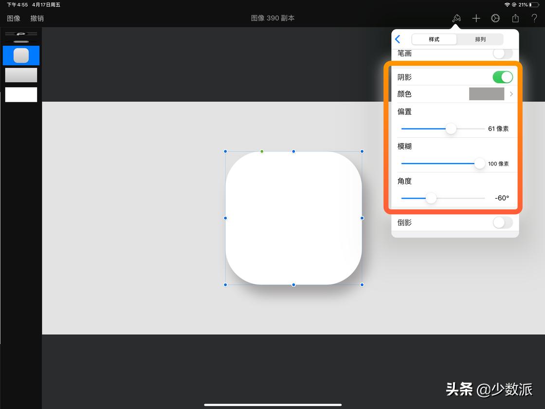Open the Format paintbrush panel

[x=456, y=18]
